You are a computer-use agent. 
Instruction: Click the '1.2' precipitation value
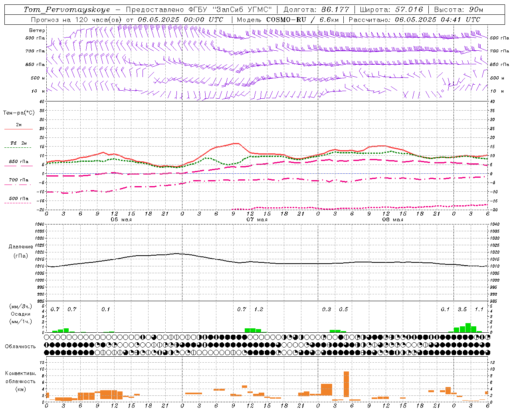point(259,310)
